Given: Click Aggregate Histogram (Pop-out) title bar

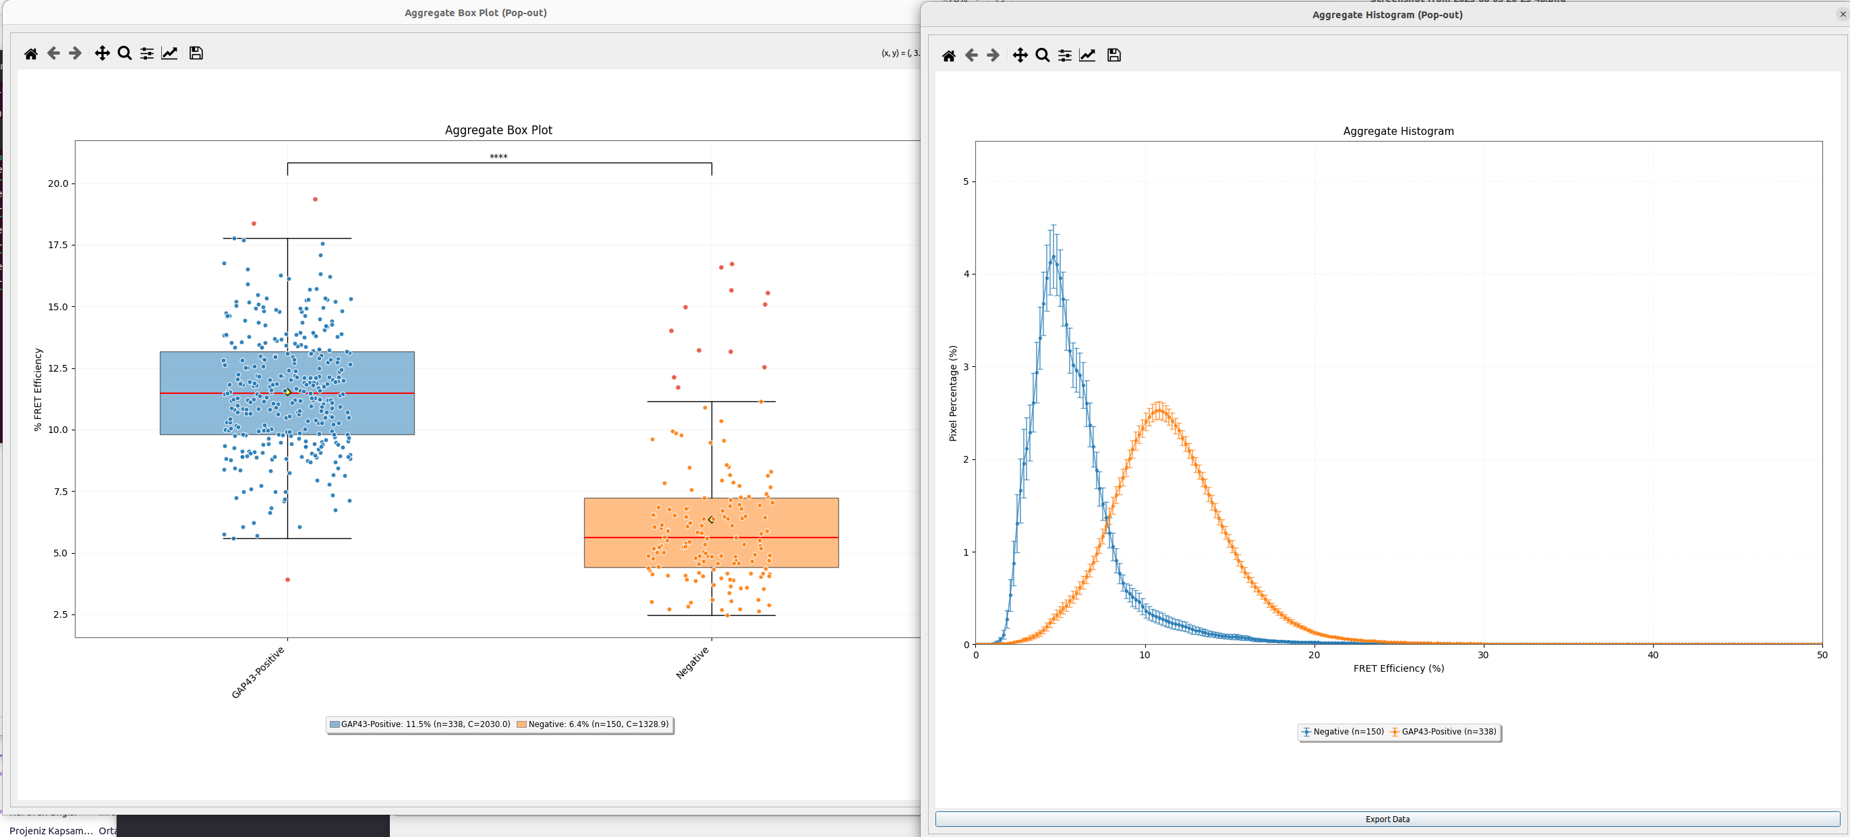Looking at the screenshot, I should coord(1387,14).
